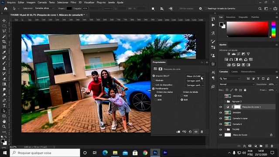The height and width of the screenshot is (157, 279).
Task: Add a Color Balance adjustment
Action: (231, 59)
